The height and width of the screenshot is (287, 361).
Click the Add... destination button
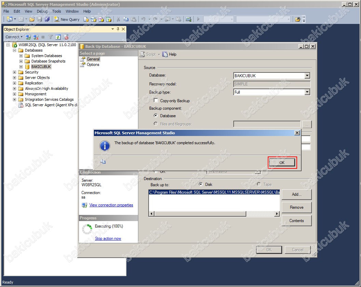coord(296,194)
